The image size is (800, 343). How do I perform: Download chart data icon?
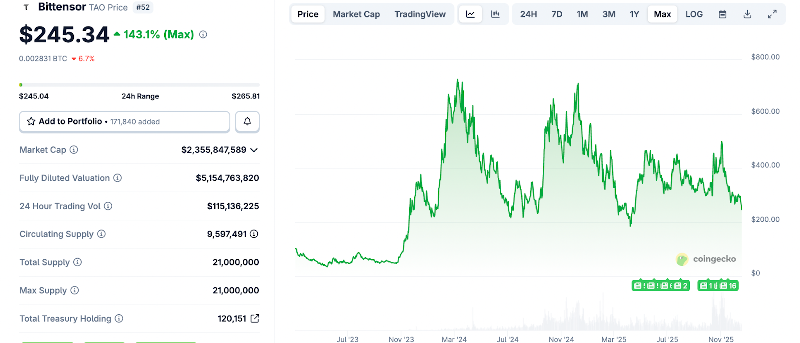tap(747, 14)
